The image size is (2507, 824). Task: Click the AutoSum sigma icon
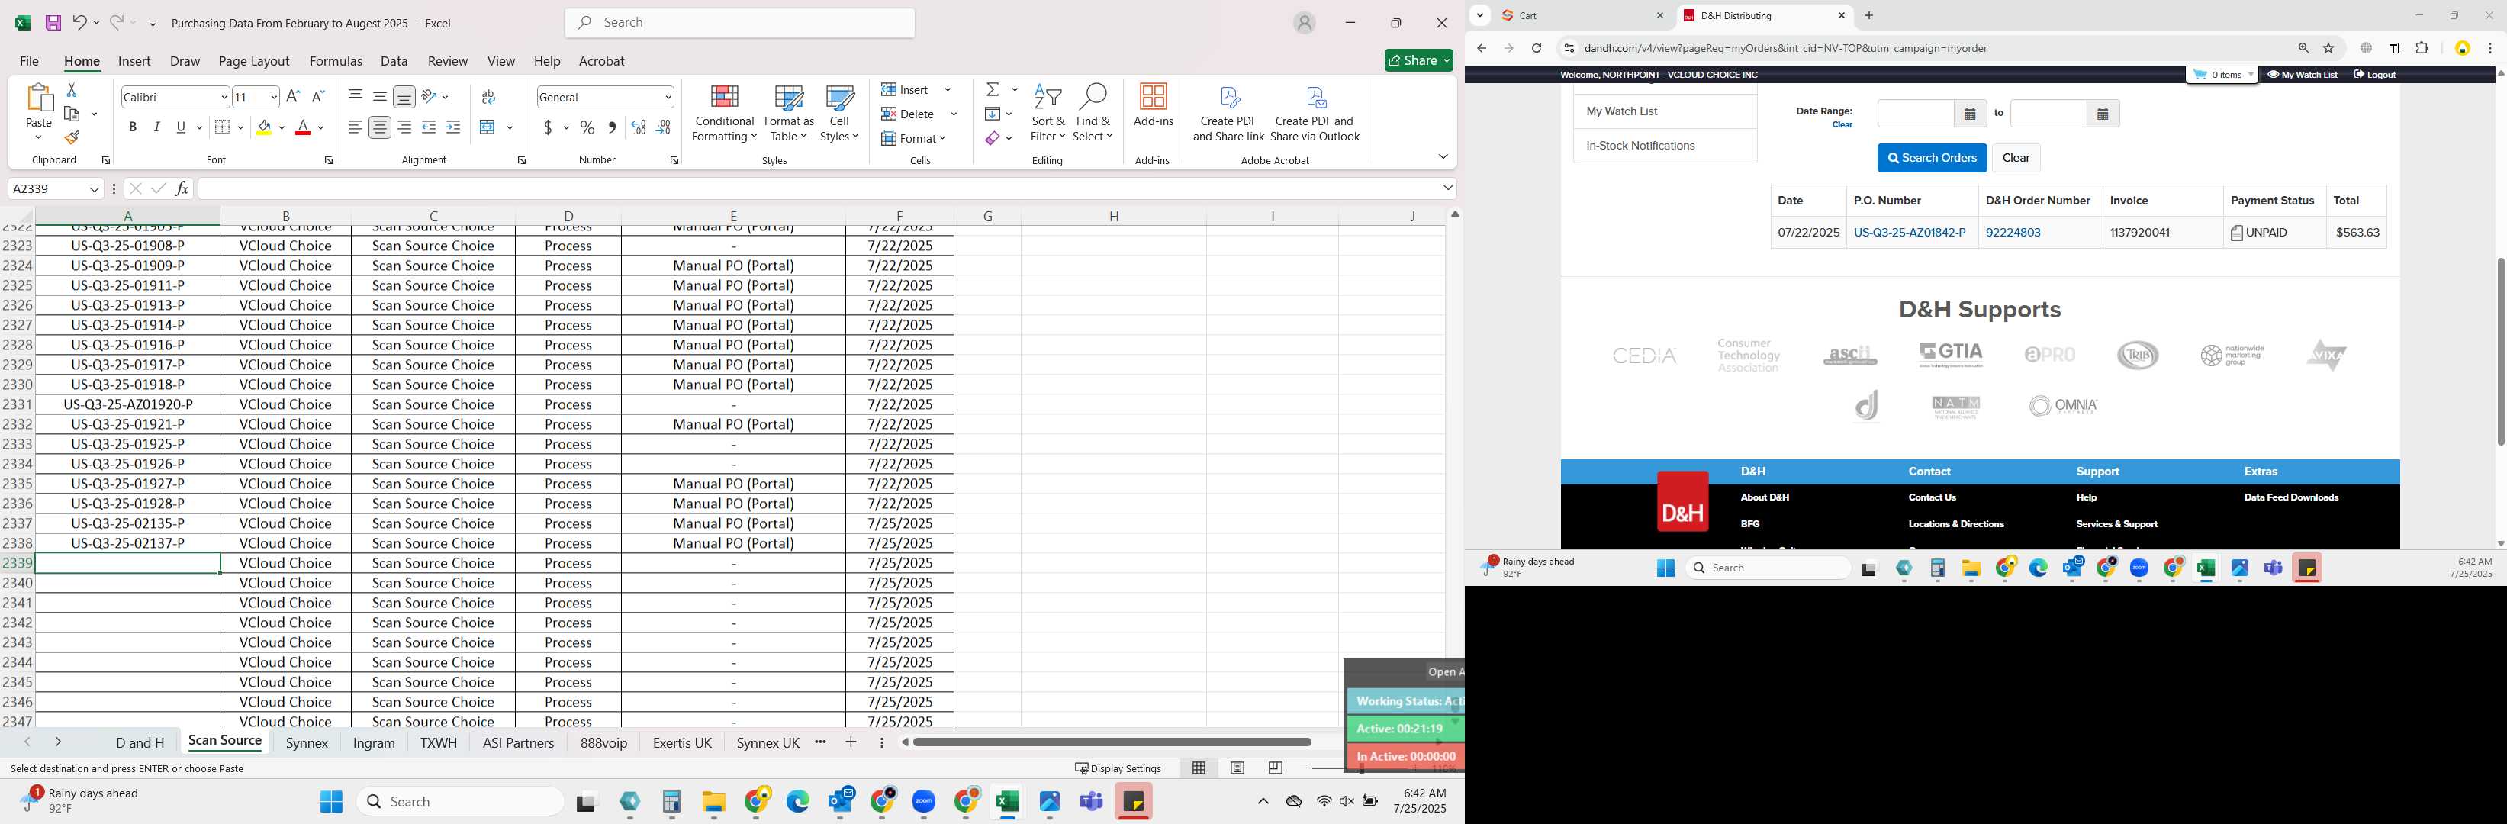coord(993,89)
